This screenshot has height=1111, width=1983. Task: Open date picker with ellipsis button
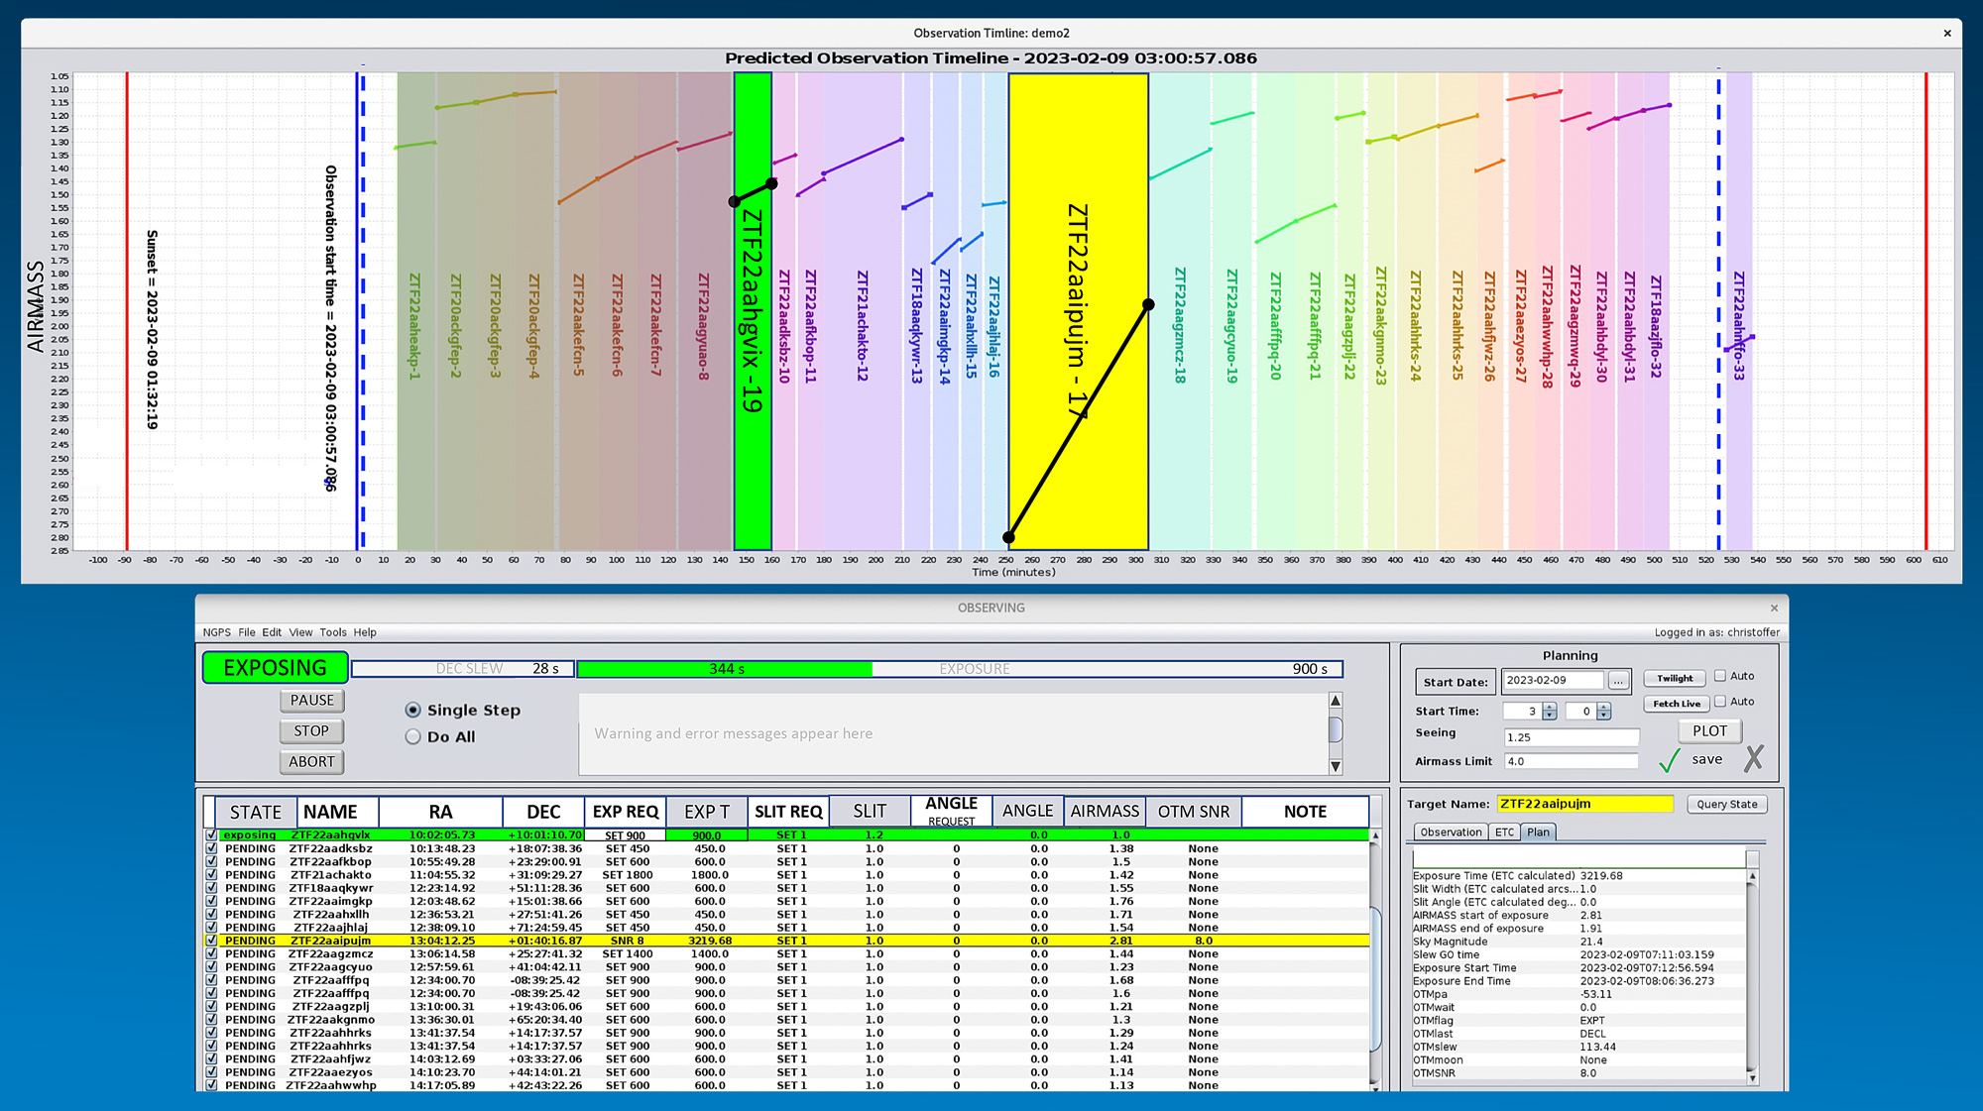(x=1618, y=681)
